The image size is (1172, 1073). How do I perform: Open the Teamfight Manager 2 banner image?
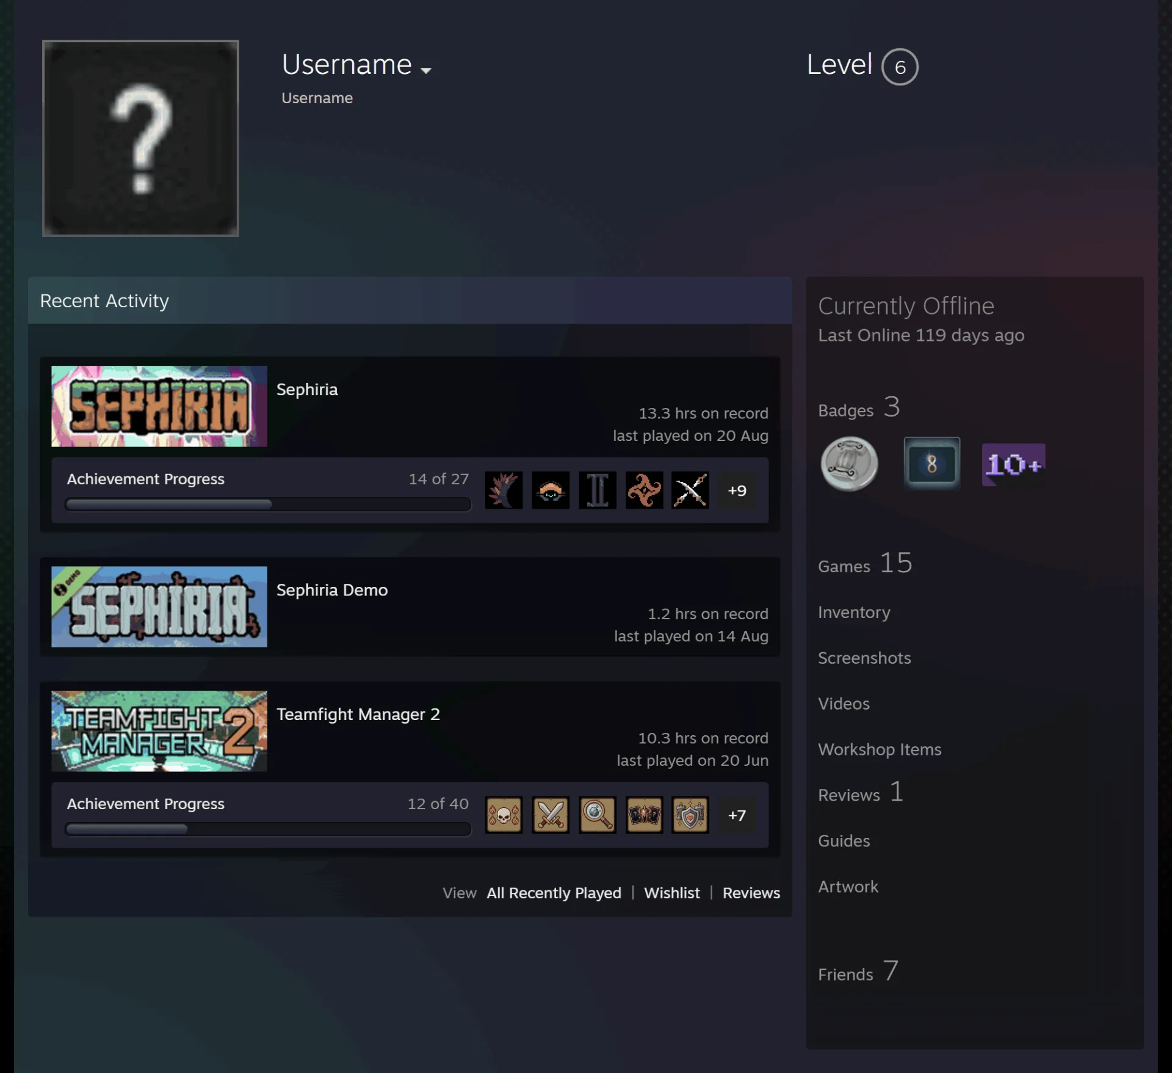pyautogui.click(x=159, y=731)
